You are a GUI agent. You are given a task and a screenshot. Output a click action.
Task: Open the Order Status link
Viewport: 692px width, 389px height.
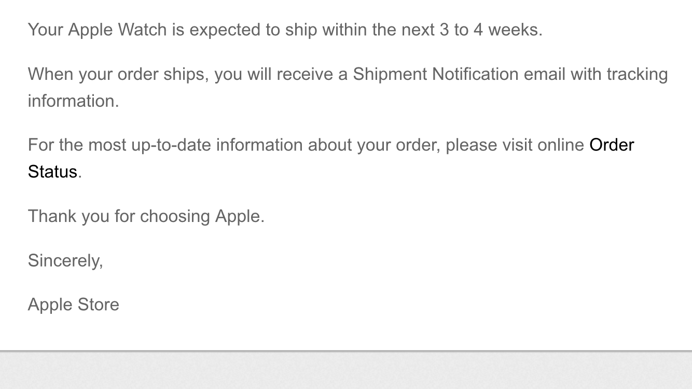pyautogui.click(x=612, y=145)
